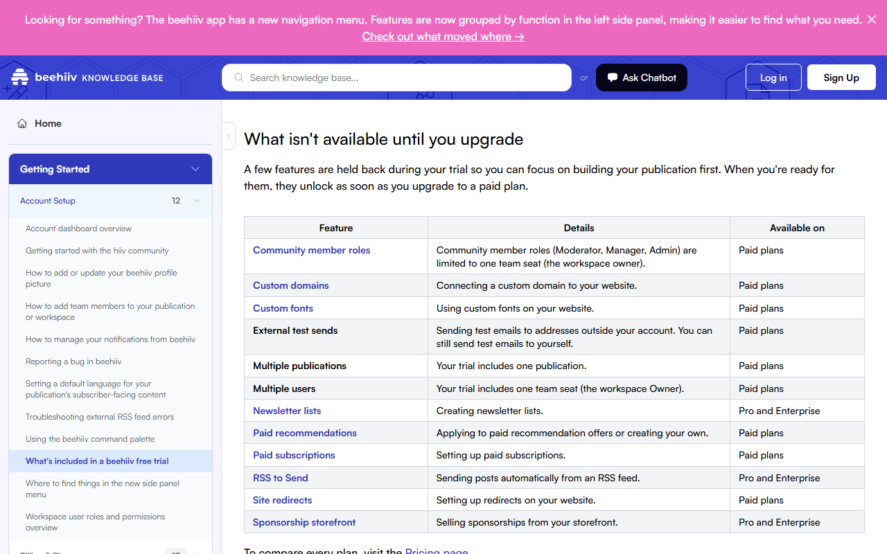Collapse the Getting Started section

pyautogui.click(x=195, y=169)
